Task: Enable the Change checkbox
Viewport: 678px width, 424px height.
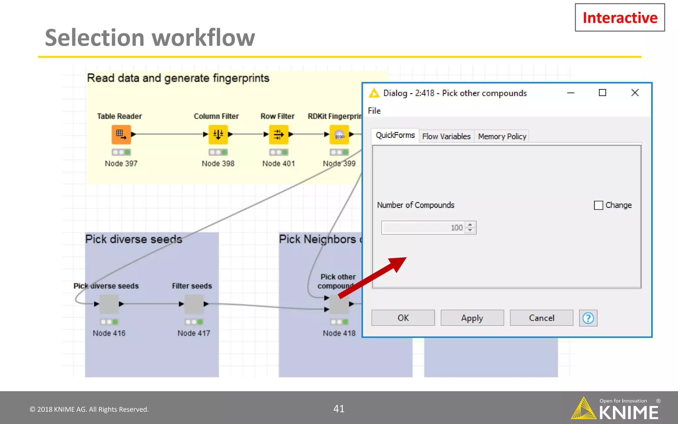Action: point(598,205)
